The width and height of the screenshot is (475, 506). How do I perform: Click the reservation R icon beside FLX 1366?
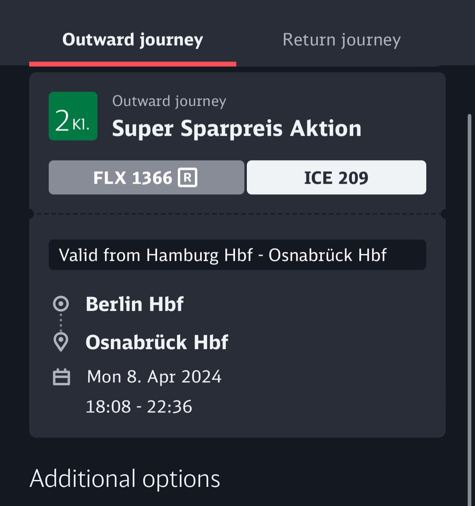click(188, 178)
